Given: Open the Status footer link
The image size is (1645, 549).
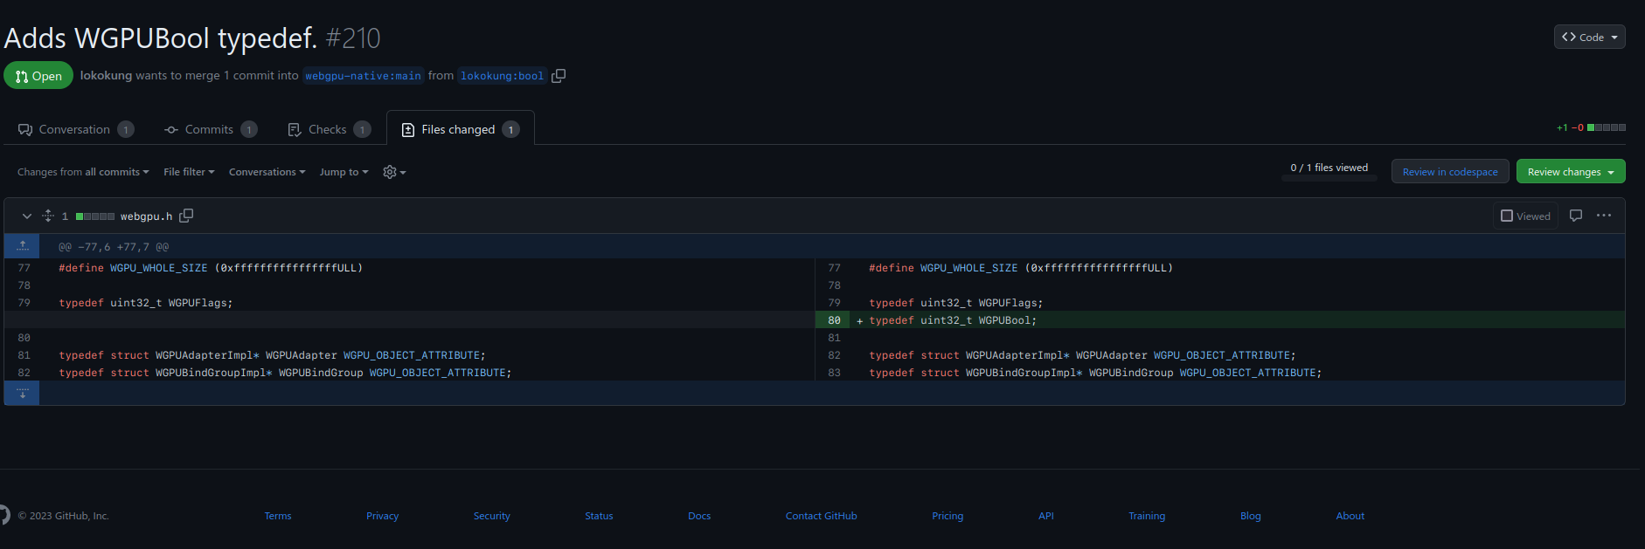Looking at the screenshot, I should [x=599, y=516].
